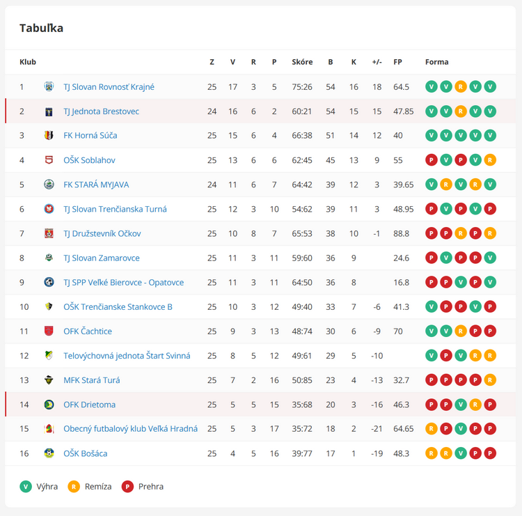
Task: Open Telovýchovná jednota Štart Svinná link
Action: (127, 356)
